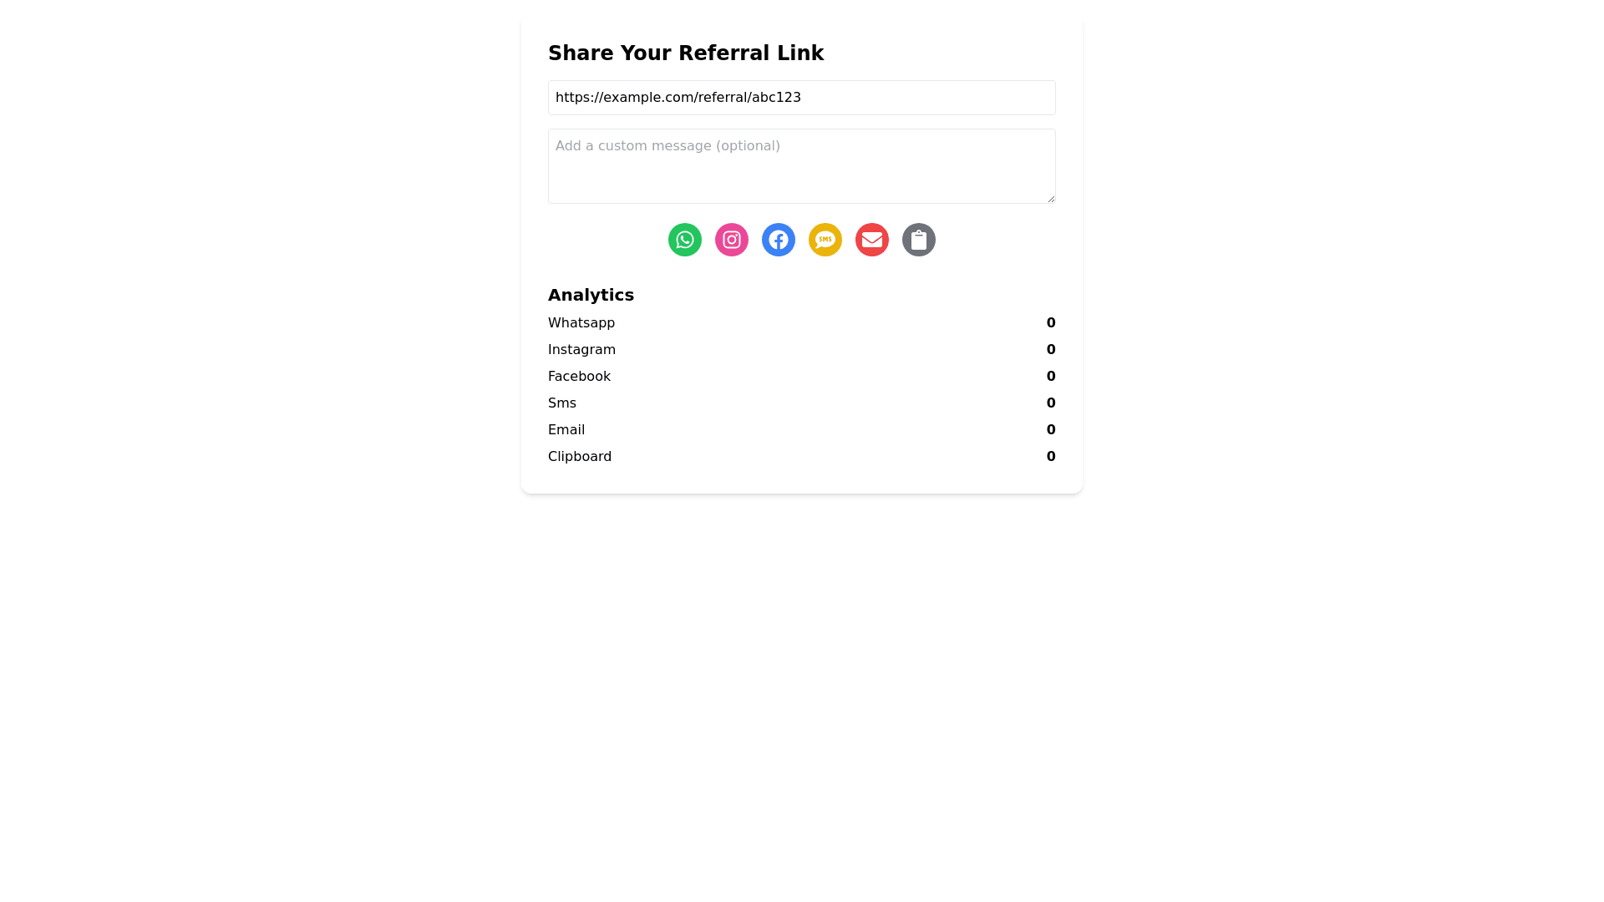Share via the WhatsApp icon
This screenshot has height=902, width=1604.
coord(685,240)
